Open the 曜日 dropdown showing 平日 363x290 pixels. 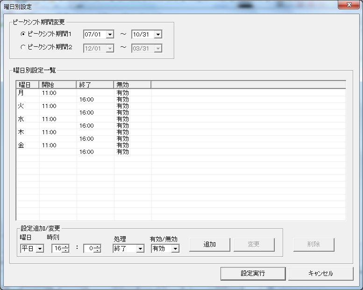pos(40,248)
